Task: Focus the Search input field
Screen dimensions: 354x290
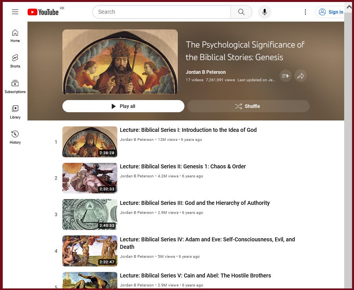Action: pyautogui.click(x=162, y=12)
